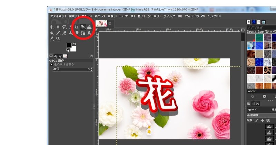Toggle the 色の平均を取る GEGL operation mark

(51, 64)
